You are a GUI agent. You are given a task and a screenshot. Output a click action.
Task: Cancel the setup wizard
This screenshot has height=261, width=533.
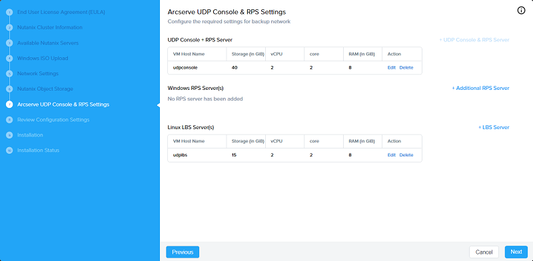[484, 252]
